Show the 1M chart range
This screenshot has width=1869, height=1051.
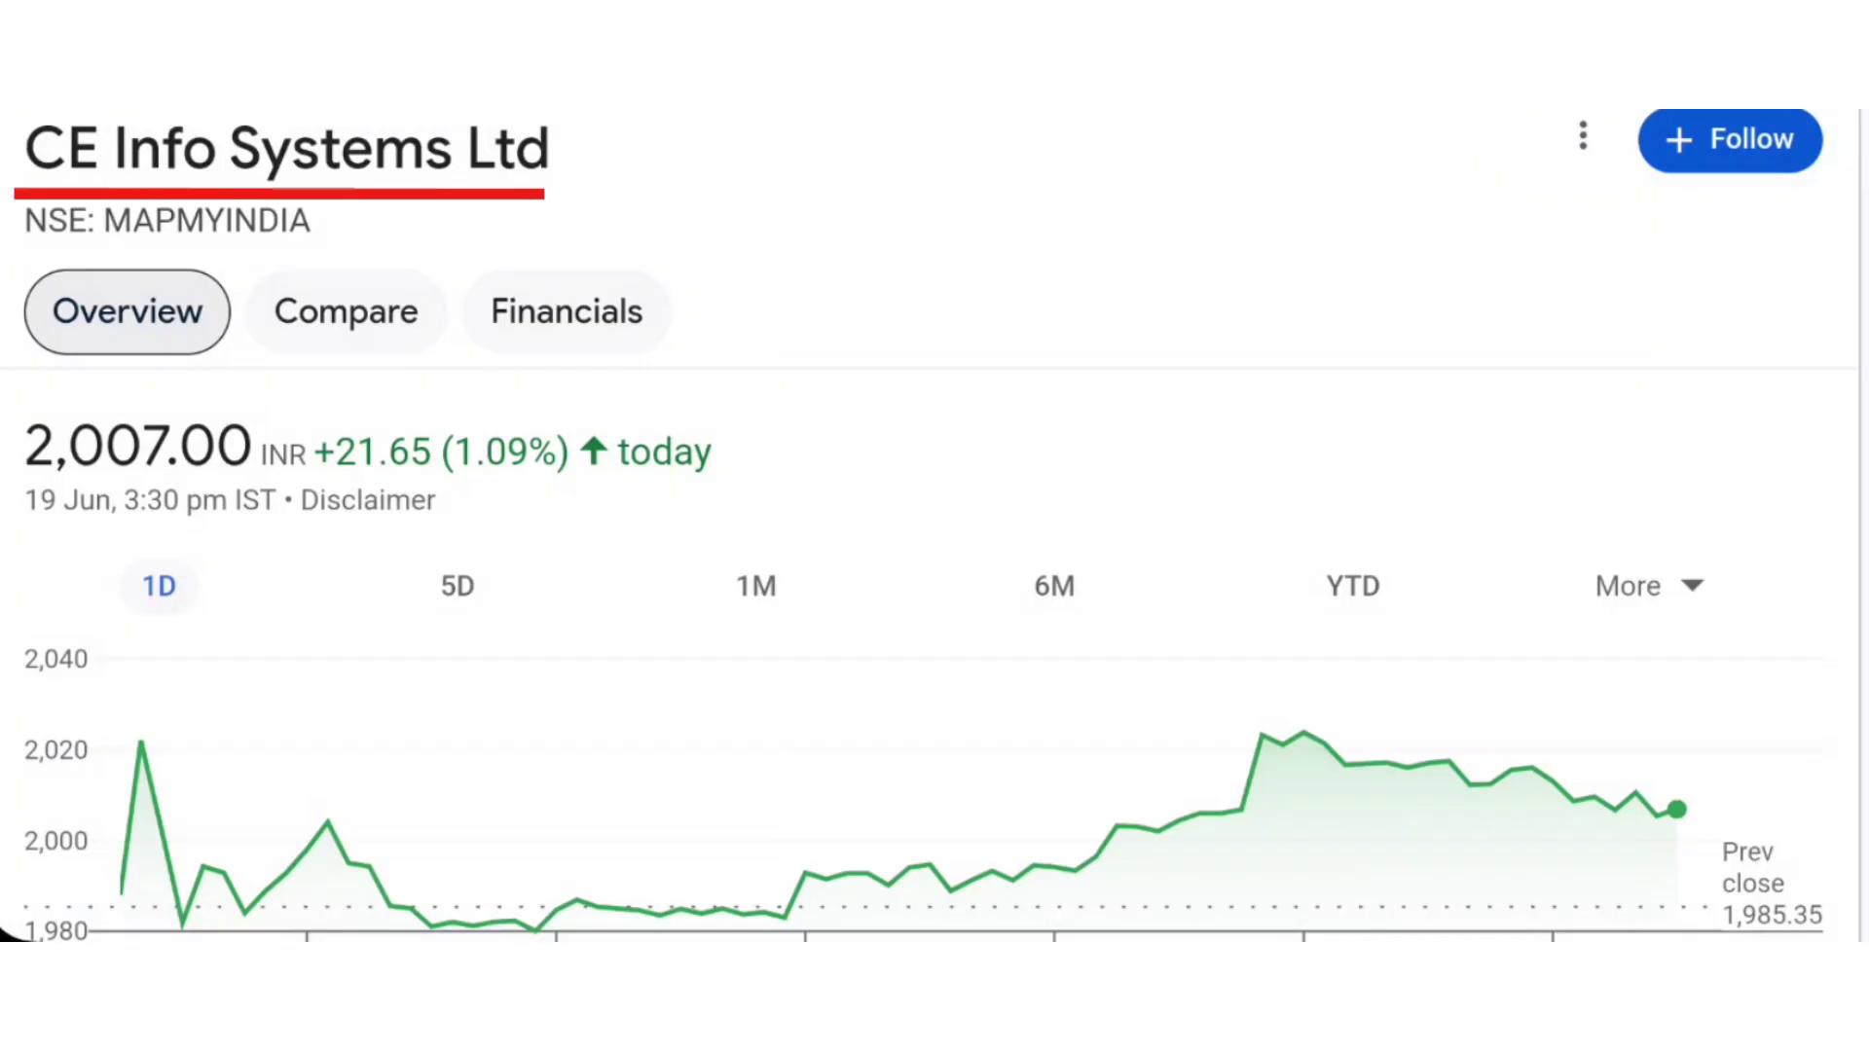click(x=756, y=586)
